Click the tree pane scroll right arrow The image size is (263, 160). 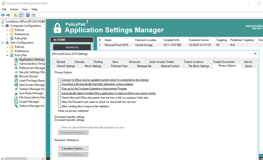coord(43,159)
